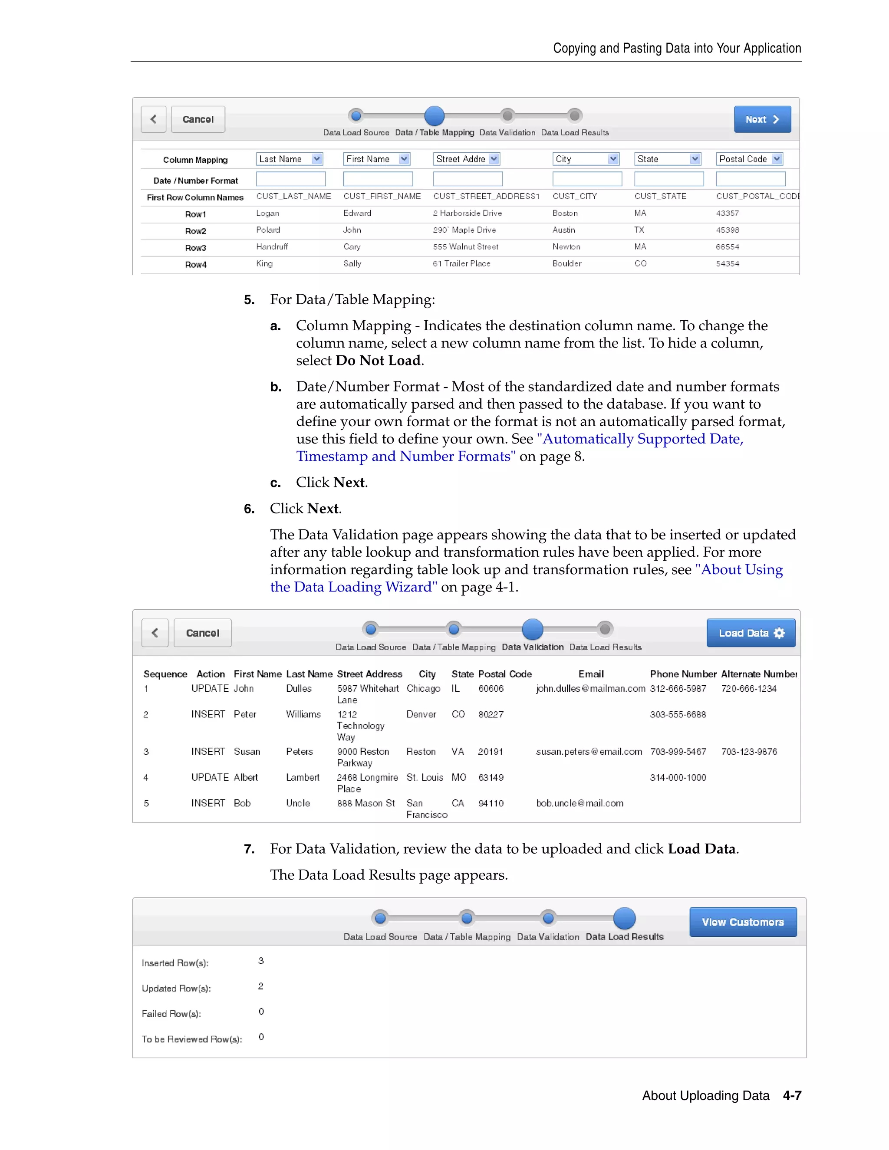Image resolution: width=889 pixels, height=1150 pixels.
Task: Click the back arrow button in Data/Table Mapping wizard
Action: (154, 119)
